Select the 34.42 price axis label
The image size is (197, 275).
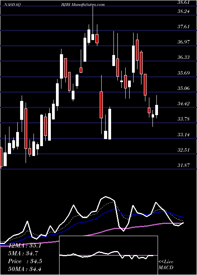click(x=184, y=104)
